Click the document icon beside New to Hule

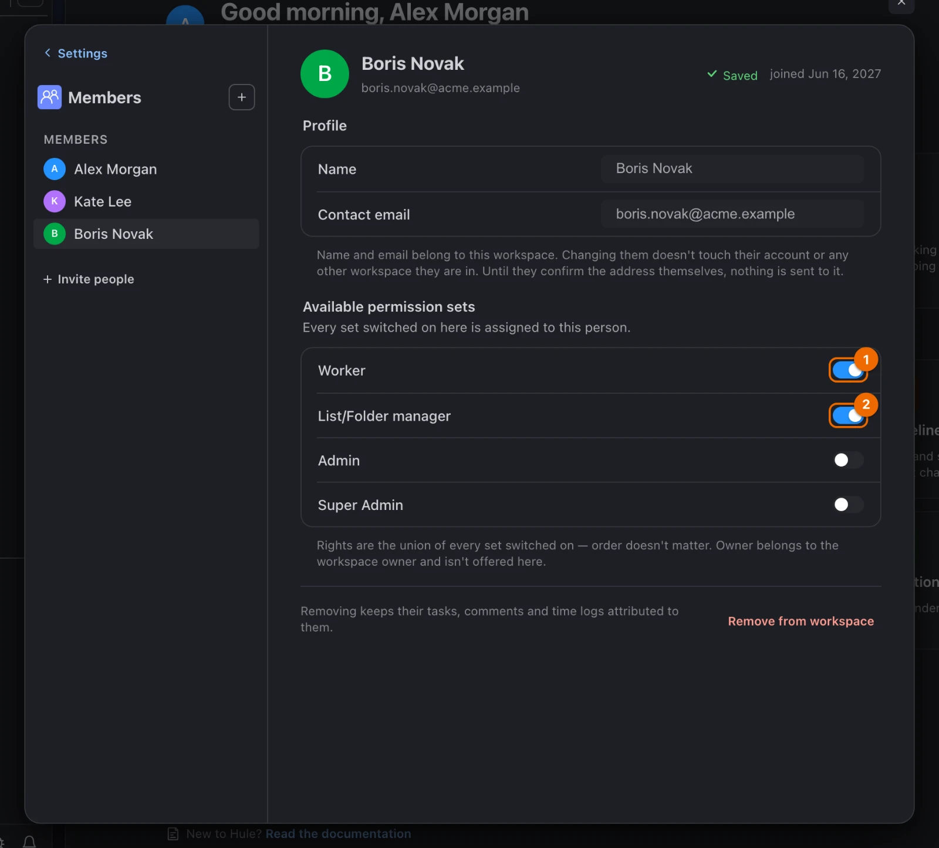click(173, 833)
